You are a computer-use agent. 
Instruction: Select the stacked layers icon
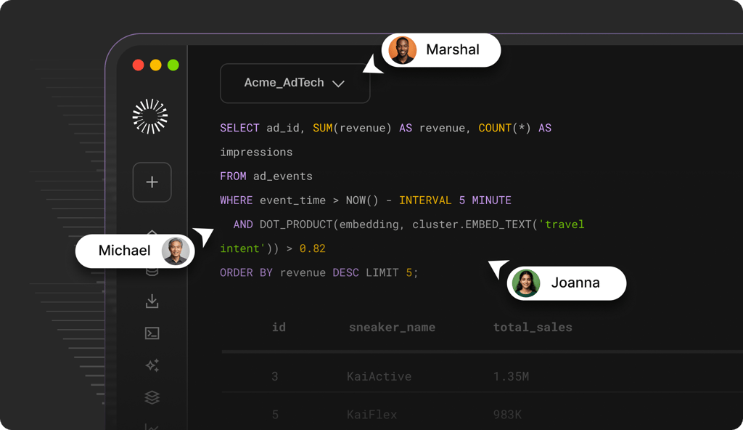pyautogui.click(x=152, y=397)
